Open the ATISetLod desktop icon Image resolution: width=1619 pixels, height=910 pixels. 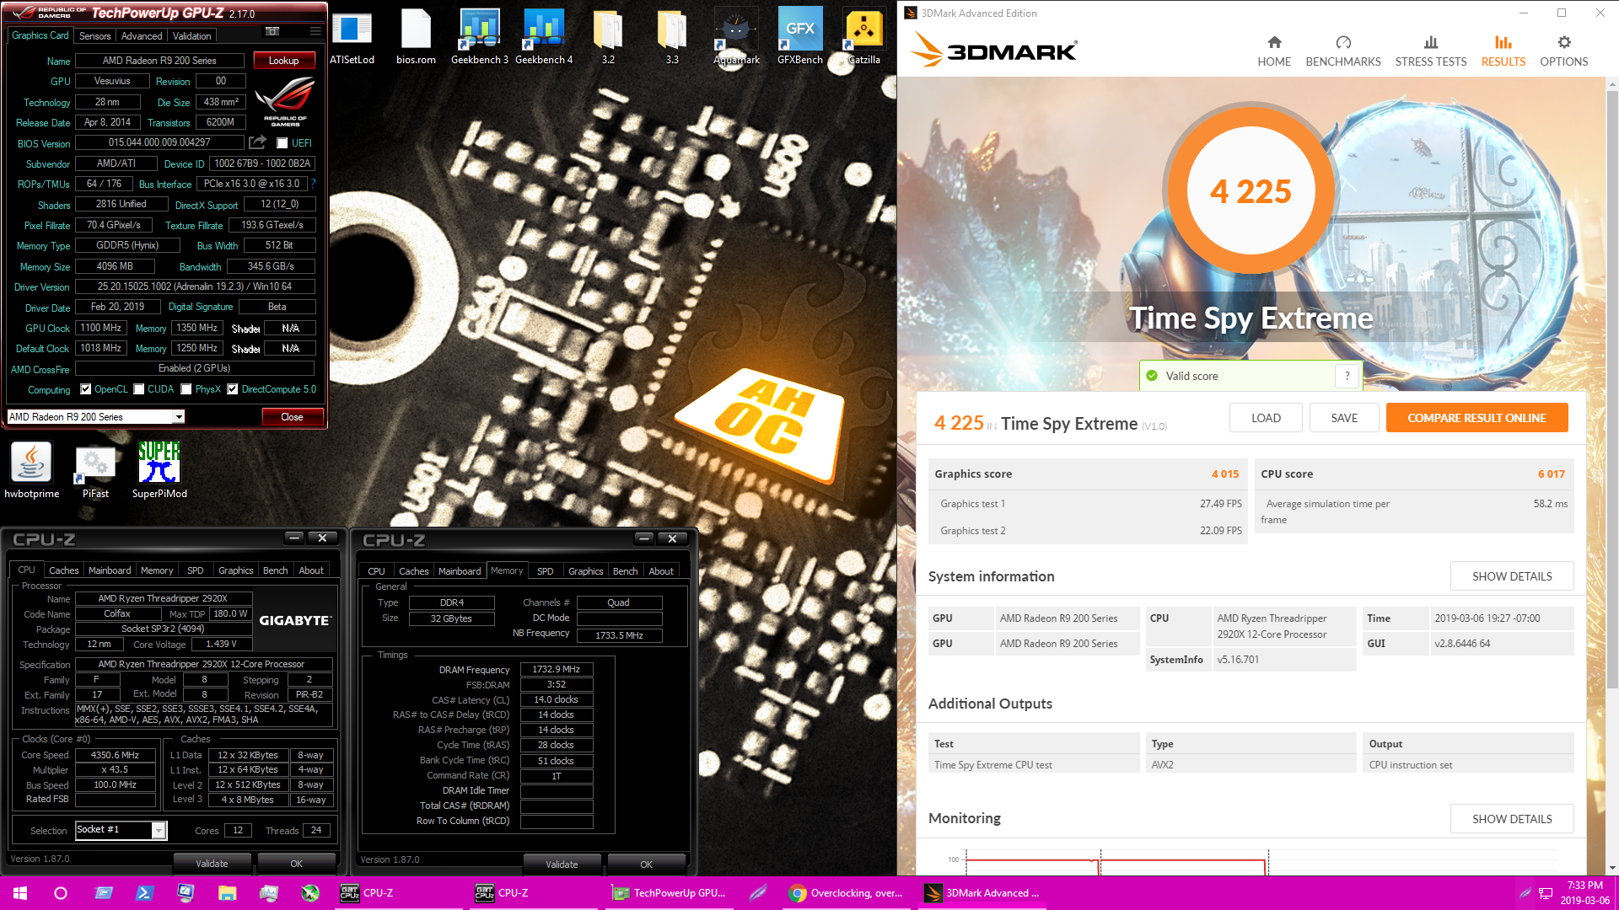352,37
